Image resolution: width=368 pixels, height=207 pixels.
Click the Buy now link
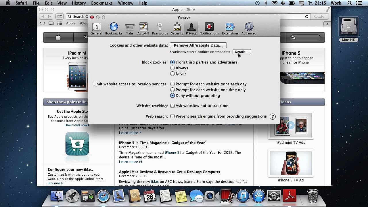pos(55,183)
